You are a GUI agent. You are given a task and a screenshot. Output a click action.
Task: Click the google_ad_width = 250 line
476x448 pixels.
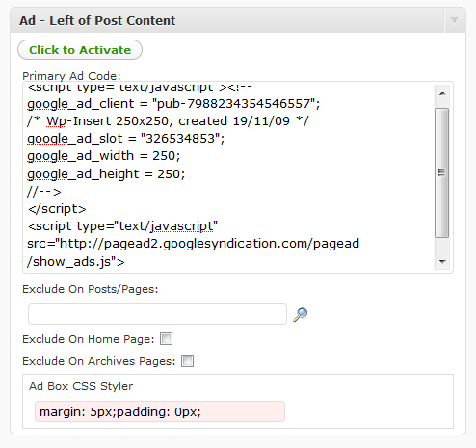(x=103, y=156)
